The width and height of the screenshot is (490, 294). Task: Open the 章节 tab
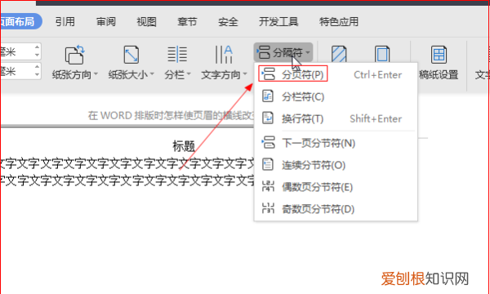point(187,22)
